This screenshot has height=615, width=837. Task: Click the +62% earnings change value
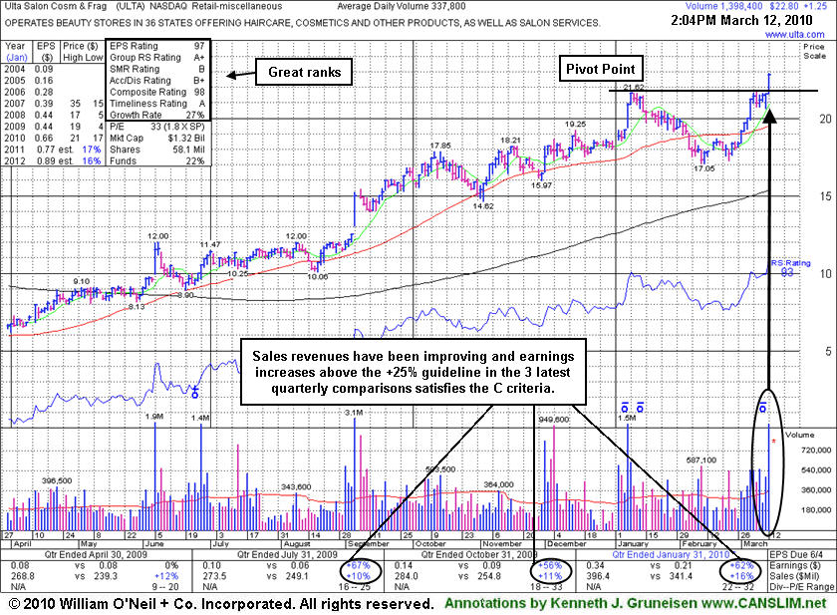click(741, 565)
